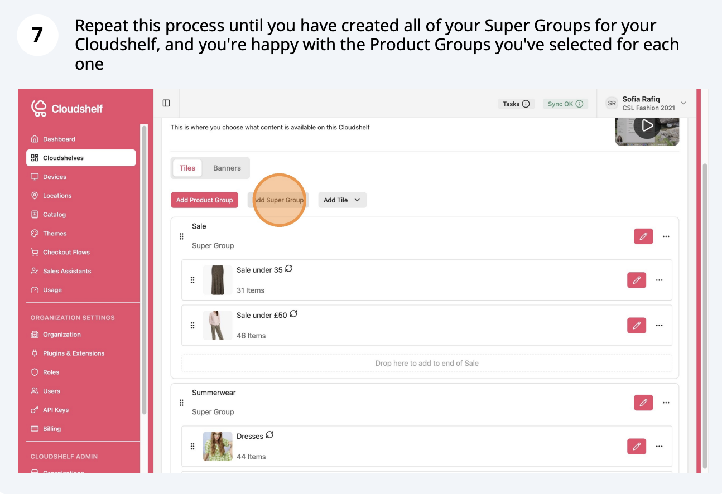Click the Cloudshelf logo in the sidebar
Image resolution: width=722 pixels, height=494 pixels.
coord(67,108)
